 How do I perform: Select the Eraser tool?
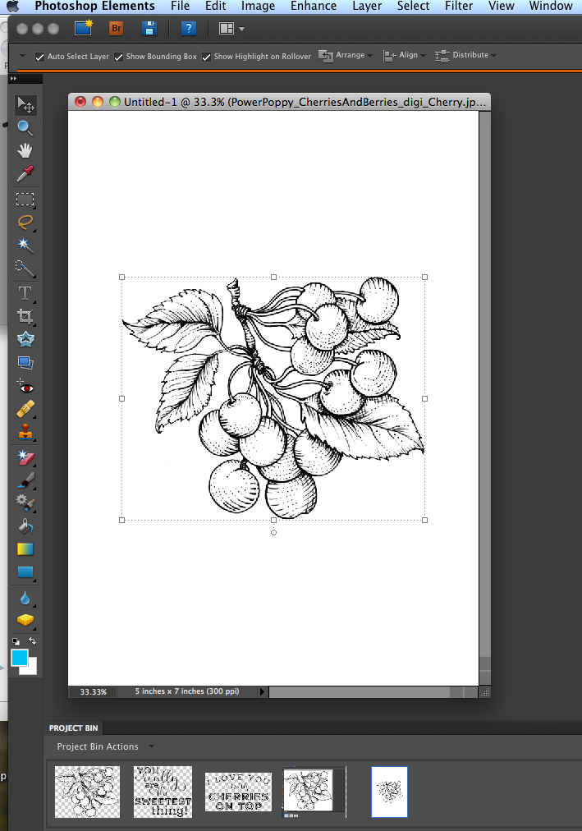click(x=25, y=457)
